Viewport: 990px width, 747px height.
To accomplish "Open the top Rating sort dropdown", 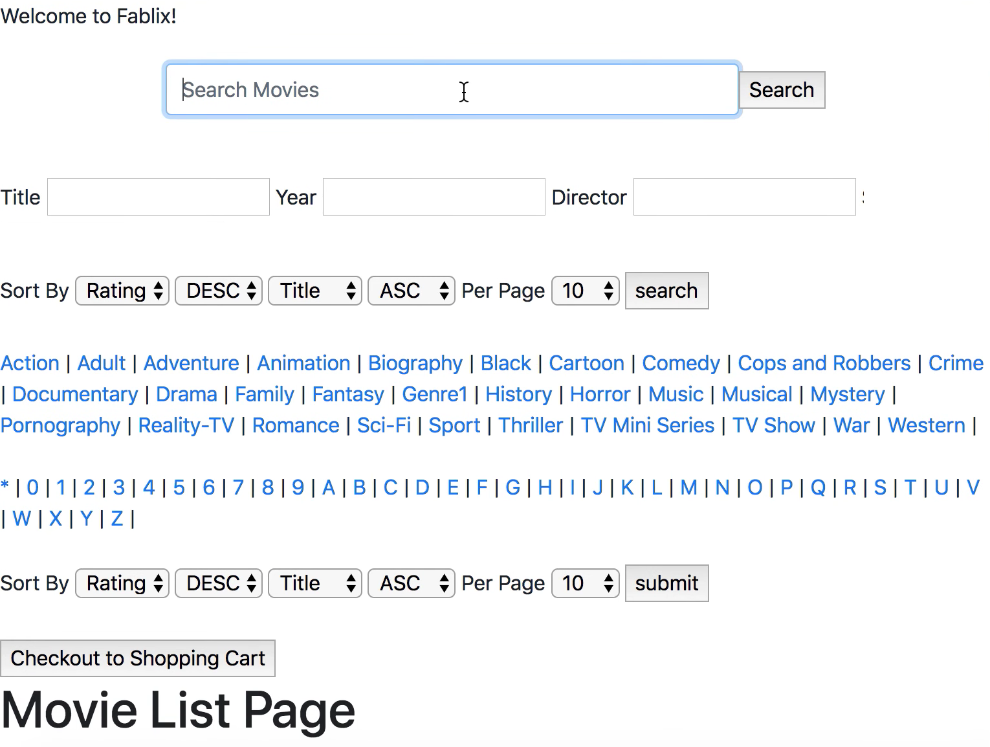I will pyautogui.click(x=122, y=291).
